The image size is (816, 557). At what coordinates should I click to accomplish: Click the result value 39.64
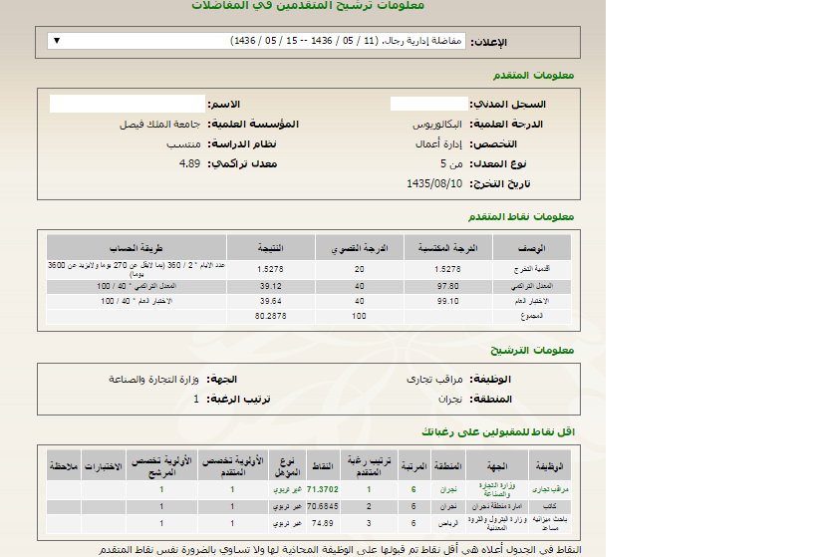coord(271,301)
